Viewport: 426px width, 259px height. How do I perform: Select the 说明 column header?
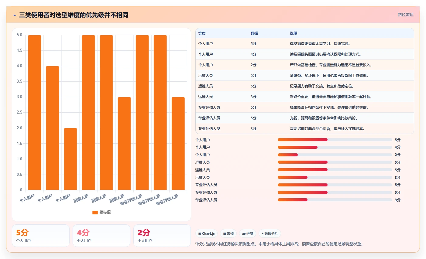(294, 33)
